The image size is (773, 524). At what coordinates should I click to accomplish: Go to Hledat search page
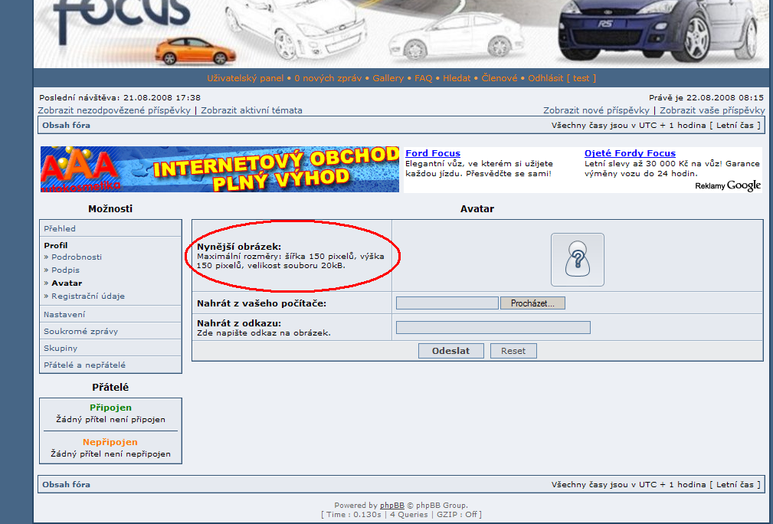tap(457, 78)
